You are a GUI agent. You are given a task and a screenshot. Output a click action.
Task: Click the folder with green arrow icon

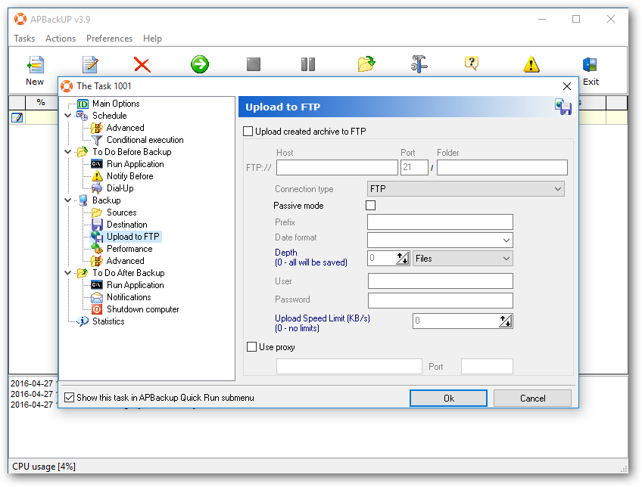(366, 64)
